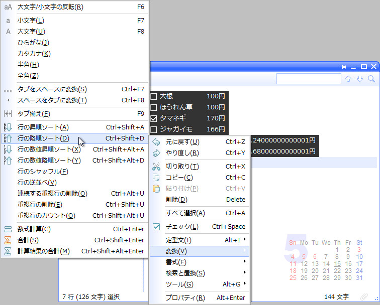This screenshot has width=380, height=305.
Task: Click the lowercase 'a' icon
Action: point(8,21)
